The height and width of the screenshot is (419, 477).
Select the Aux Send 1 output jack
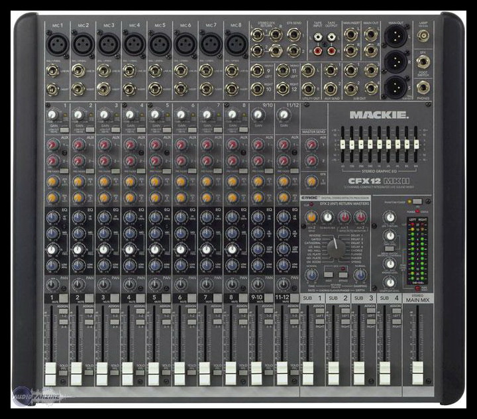(x=331, y=71)
